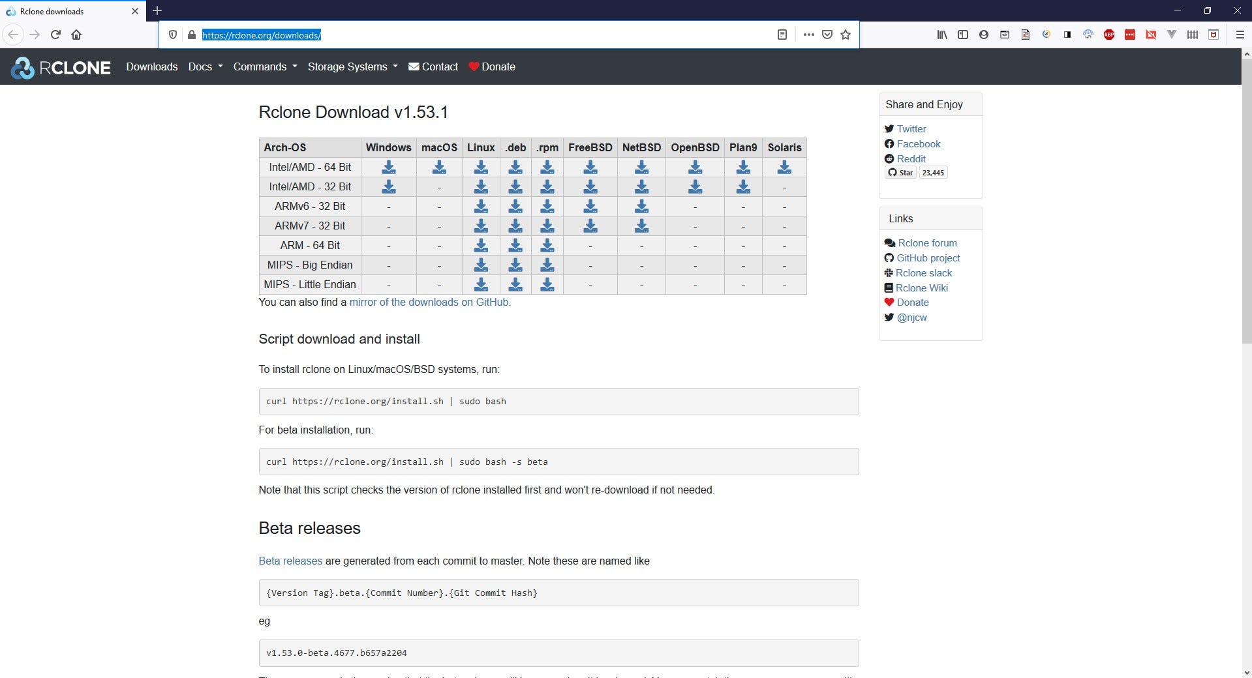Open Adblock Plus extension icon
Image resolution: width=1252 pixels, height=678 pixels.
[x=1109, y=35]
